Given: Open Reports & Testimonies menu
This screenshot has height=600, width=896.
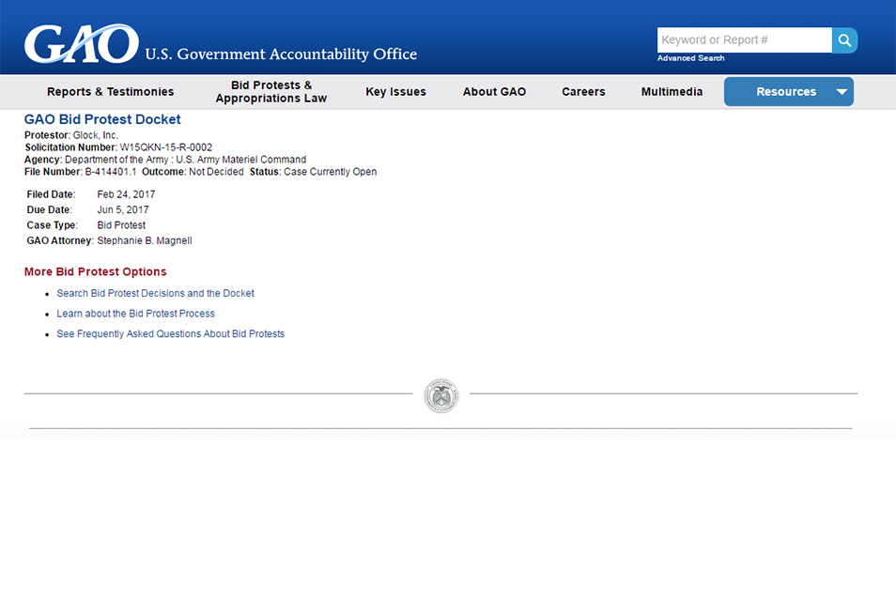Looking at the screenshot, I should coord(110,91).
